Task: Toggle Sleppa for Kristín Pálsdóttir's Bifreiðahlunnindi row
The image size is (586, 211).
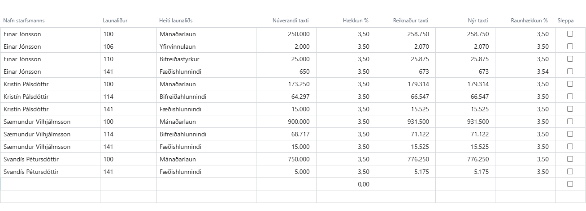Action: pyautogui.click(x=570, y=96)
